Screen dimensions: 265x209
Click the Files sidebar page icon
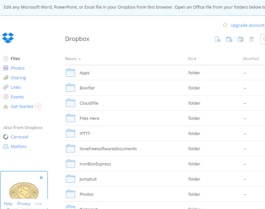point(6,58)
